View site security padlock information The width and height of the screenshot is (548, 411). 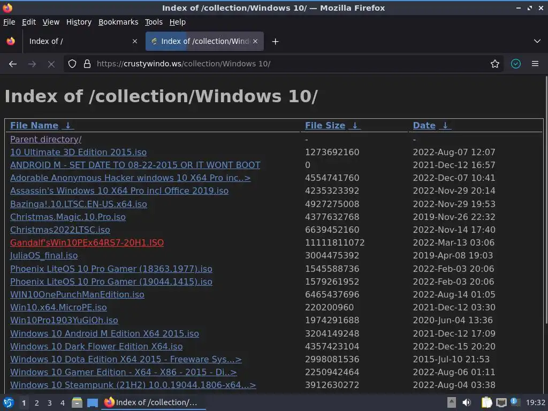pyautogui.click(x=87, y=64)
